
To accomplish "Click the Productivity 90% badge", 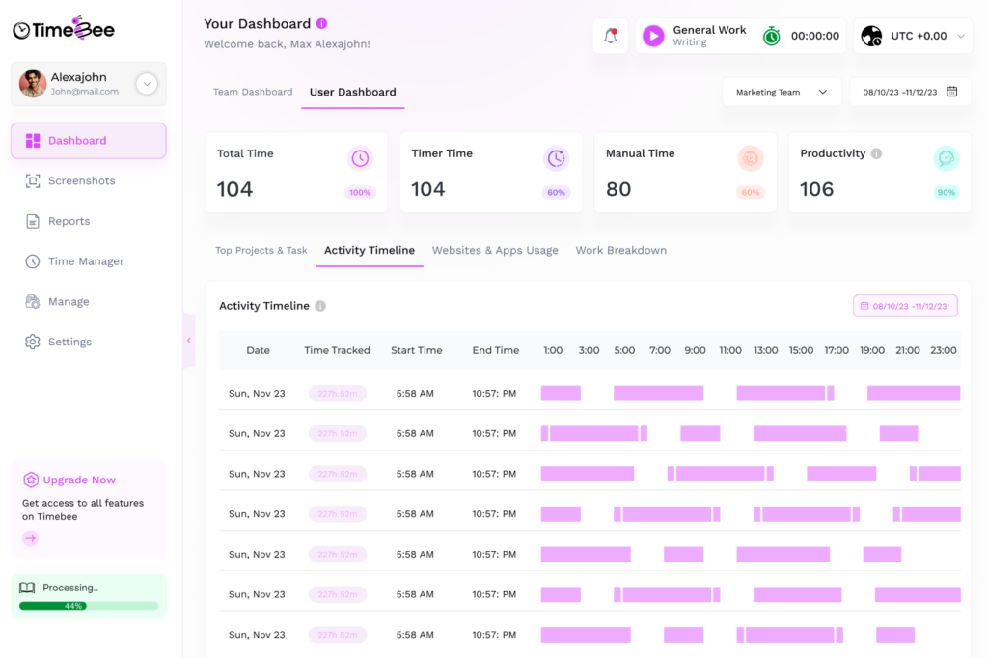I will coord(946,192).
